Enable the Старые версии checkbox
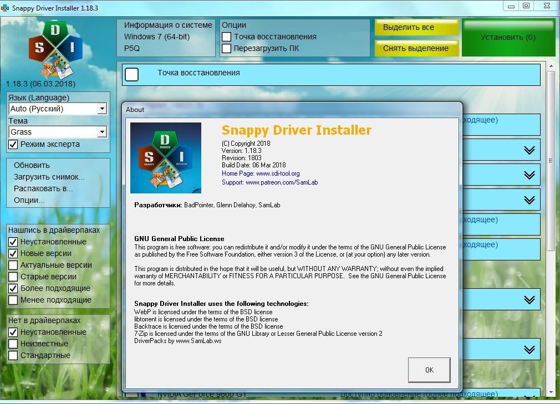This screenshot has width=560, height=404. point(13,277)
